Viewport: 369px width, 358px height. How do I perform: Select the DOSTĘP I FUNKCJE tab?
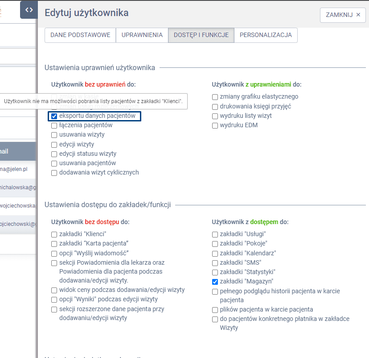(201, 35)
